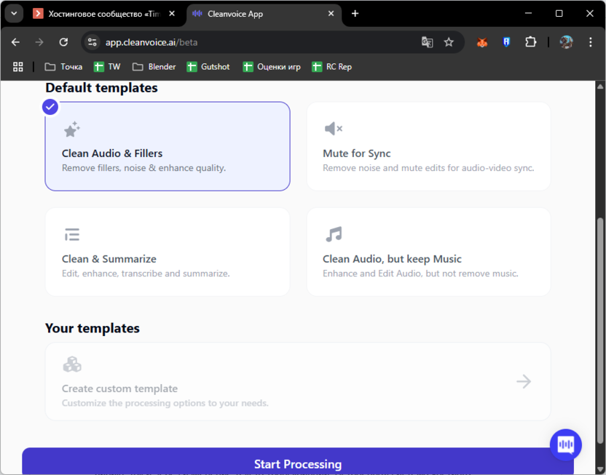Click the list icon on Clean & Summarize

pyautogui.click(x=71, y=235)
